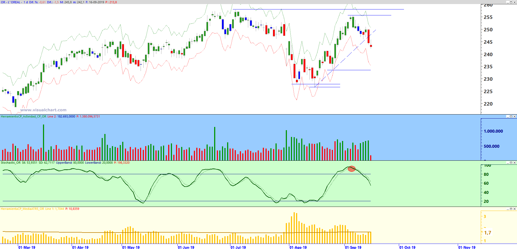
Task: Click the 40 level on stochastic axis
Action: click(486, 193)
